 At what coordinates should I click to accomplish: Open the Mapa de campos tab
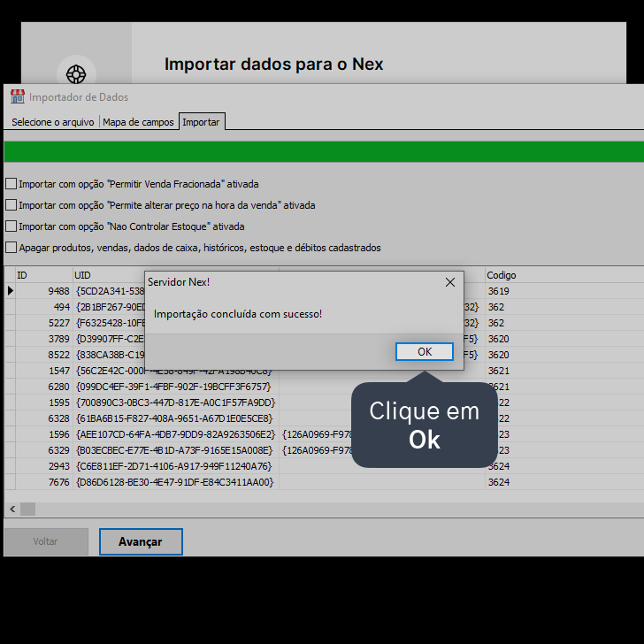138,122
